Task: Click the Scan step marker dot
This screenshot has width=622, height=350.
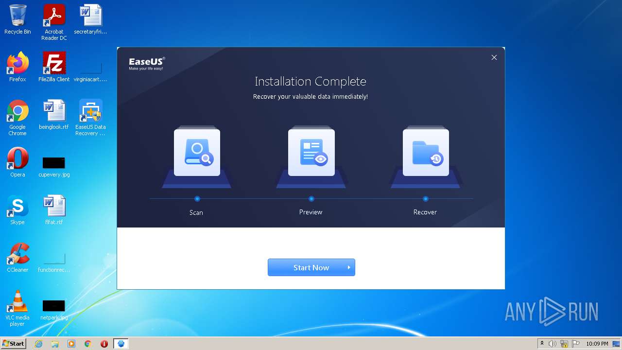Action: click(197, 199)
